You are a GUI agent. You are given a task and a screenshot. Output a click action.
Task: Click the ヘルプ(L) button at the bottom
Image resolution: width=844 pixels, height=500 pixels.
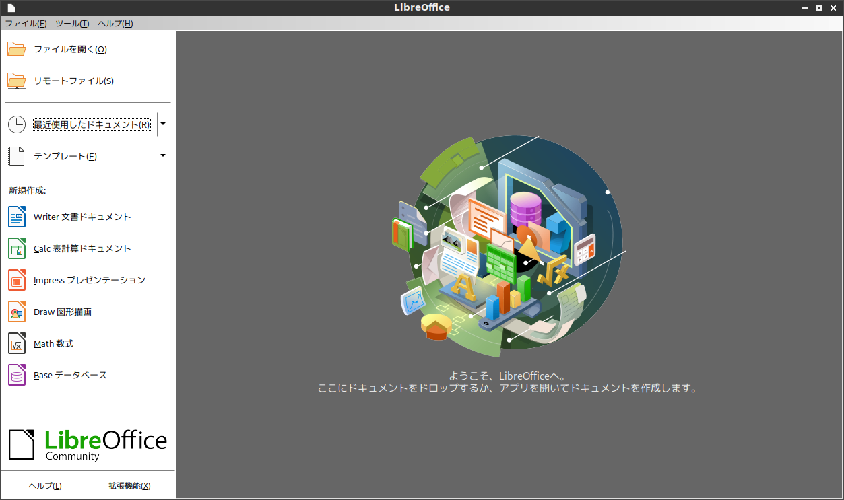45,486
